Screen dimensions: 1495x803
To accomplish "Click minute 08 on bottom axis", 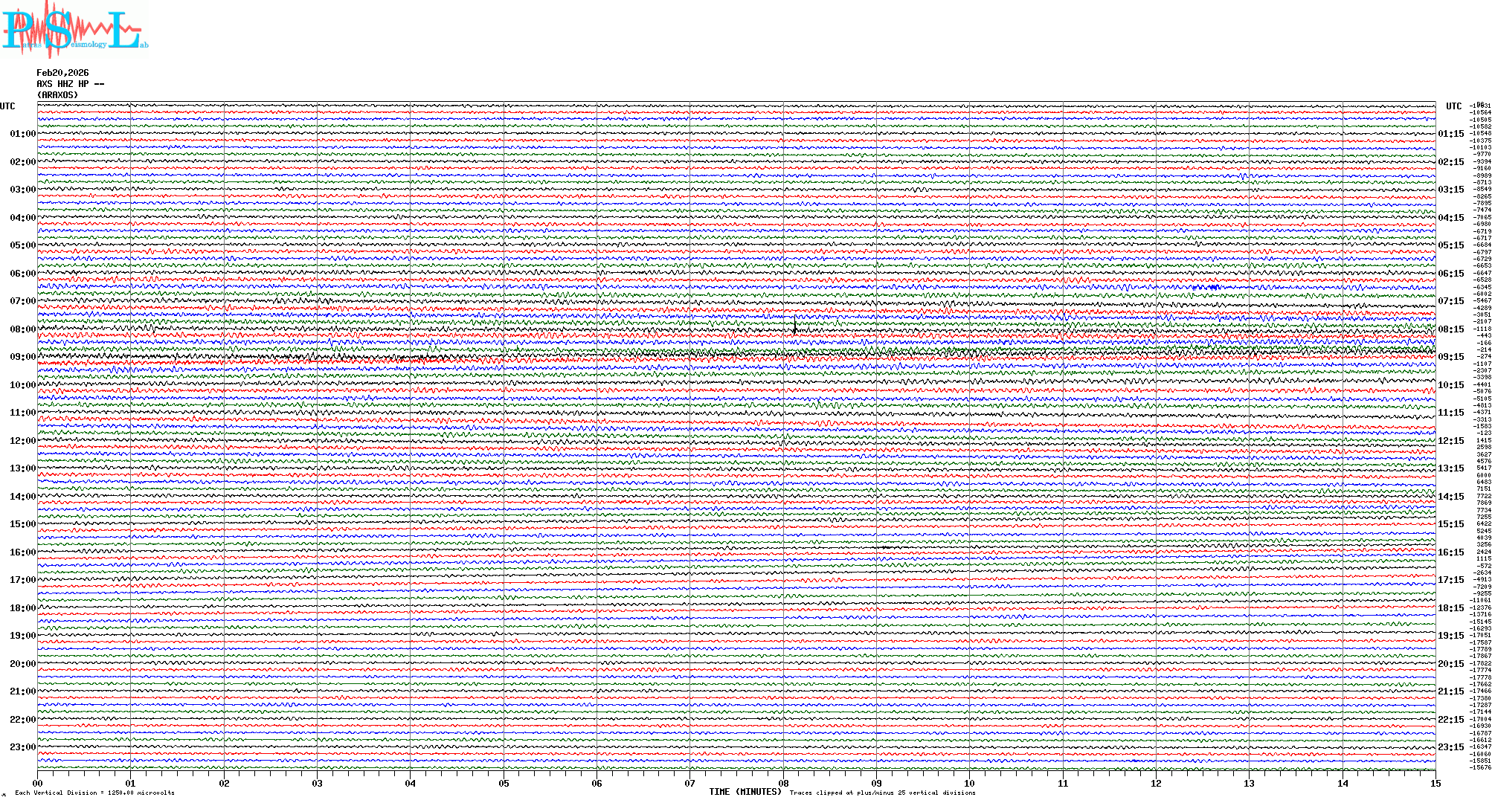I will coord(783,783).
